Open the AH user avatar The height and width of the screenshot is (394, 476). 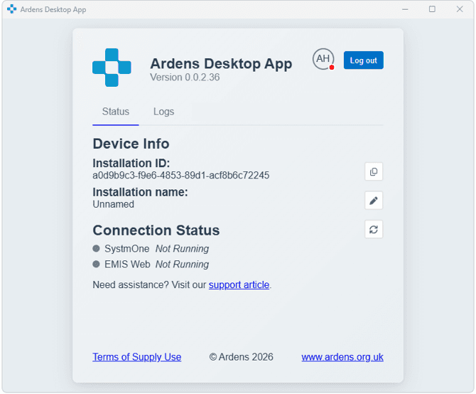(x=323, y=59)
